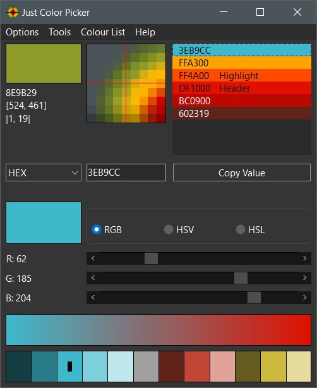Click the left arrow on the B slider
The height and width of the screenshot is (388, 317).
click(93, 298)
